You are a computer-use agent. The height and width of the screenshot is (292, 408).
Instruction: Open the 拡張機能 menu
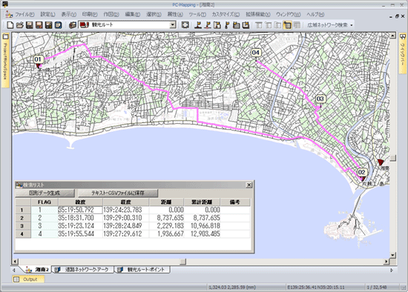[258, 14]
